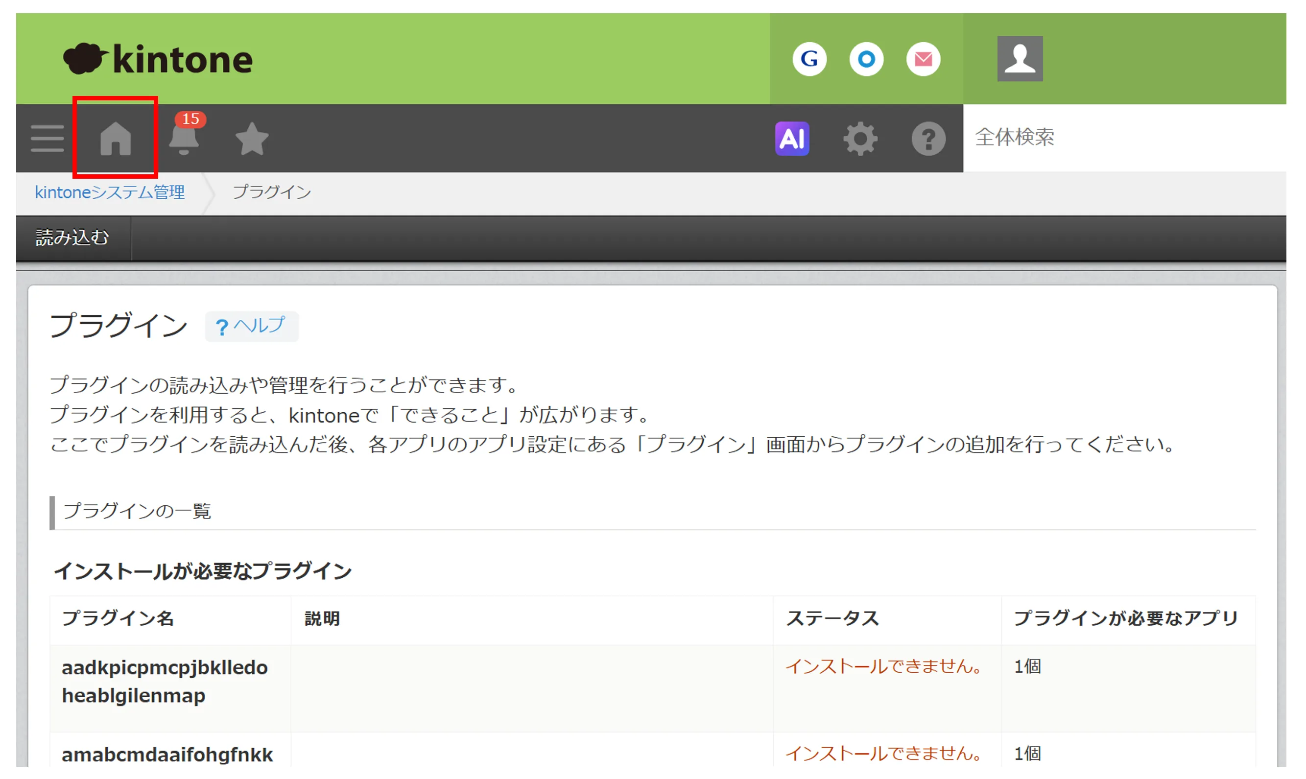Click the プラグイン名 column header

pos(118,618)
